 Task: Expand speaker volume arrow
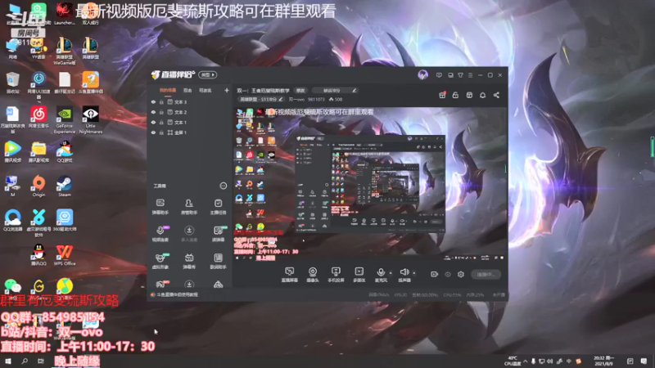[414, 273]
